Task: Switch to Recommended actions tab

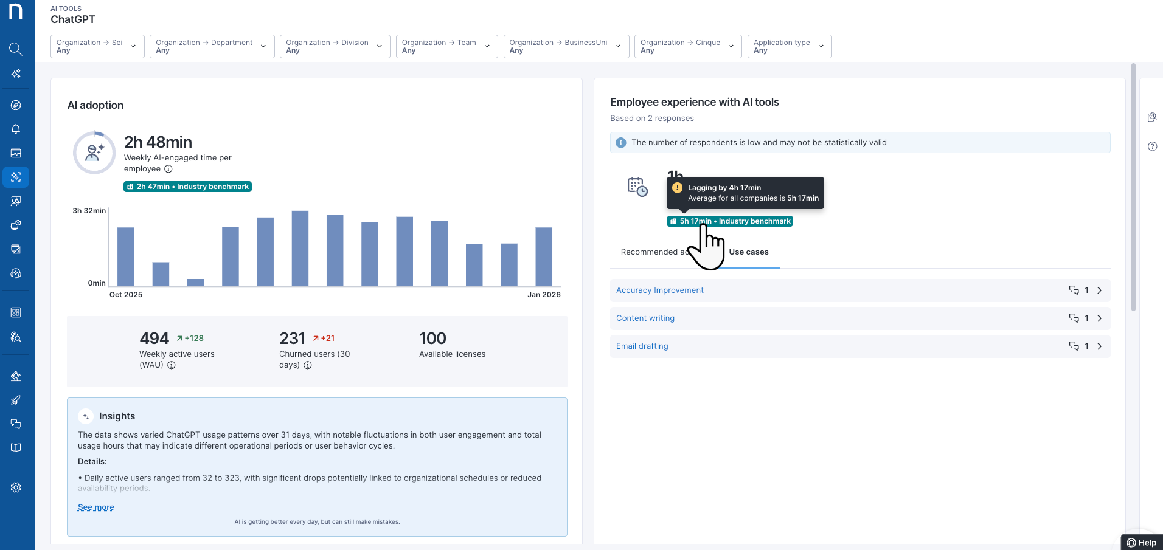Action: pos(651,252)
